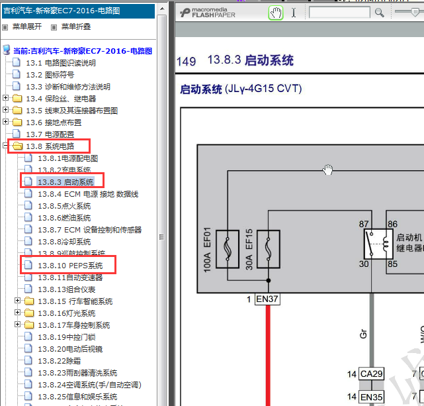The image size is (424, 406).
Task: Click the page icon beside 13.7 电源配置
Action: (17, 133)
